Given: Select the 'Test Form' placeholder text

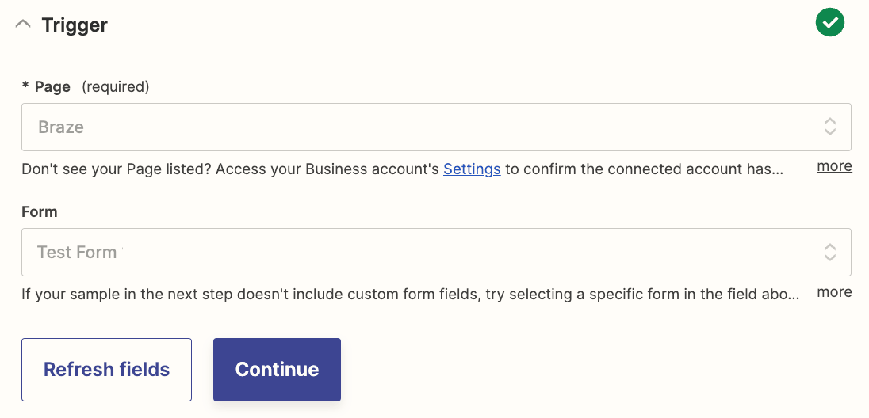Looking at the screenshot, I should 77,253.
